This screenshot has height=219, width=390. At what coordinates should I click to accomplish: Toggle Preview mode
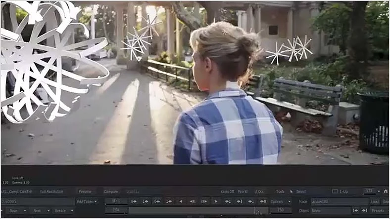(85, 191)
